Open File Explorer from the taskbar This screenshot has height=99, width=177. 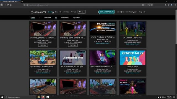tap(39, 97)
